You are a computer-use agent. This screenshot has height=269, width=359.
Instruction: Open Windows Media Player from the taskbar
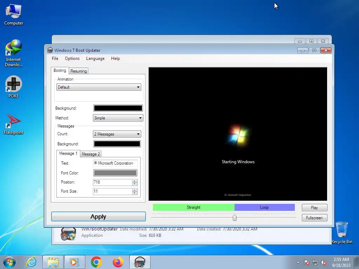[74, 262]
